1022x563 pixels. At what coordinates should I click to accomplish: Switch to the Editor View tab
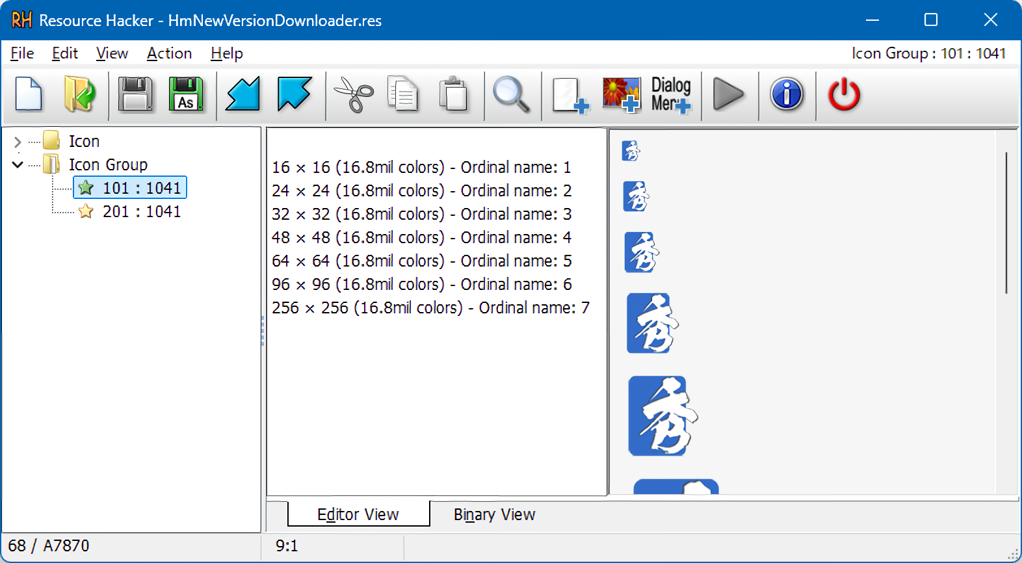[358, 515]
